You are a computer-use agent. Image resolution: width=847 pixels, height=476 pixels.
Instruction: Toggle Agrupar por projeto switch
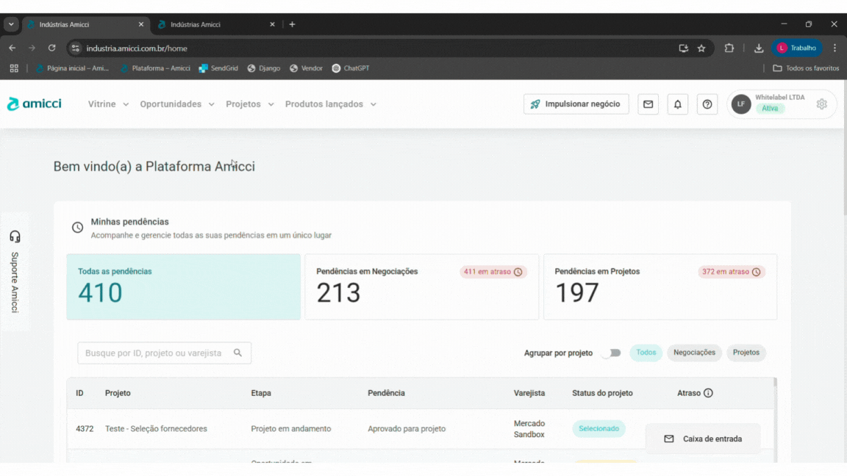click(x=611, y=353)
